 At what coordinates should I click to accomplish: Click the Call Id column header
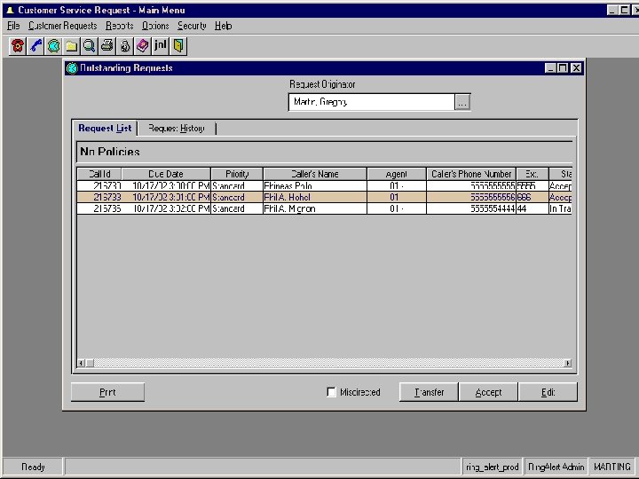99,174
